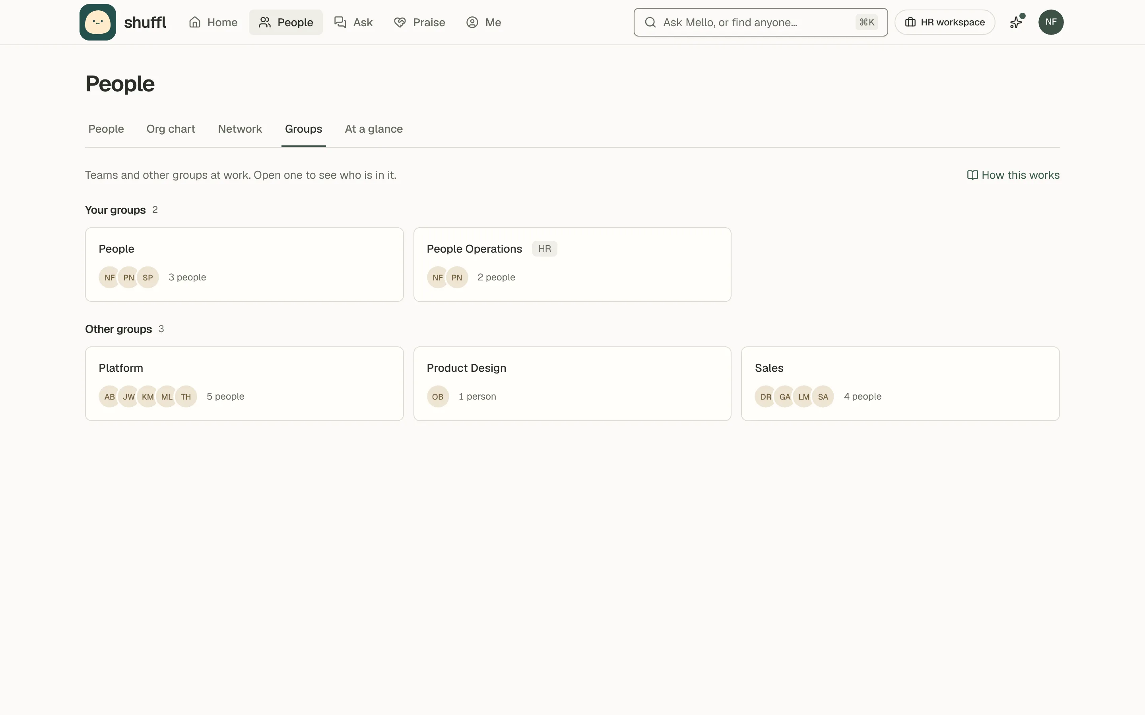Click DR avatar in Sales group
Viewport: 1145px width, 715px height.
pos(766,397)
